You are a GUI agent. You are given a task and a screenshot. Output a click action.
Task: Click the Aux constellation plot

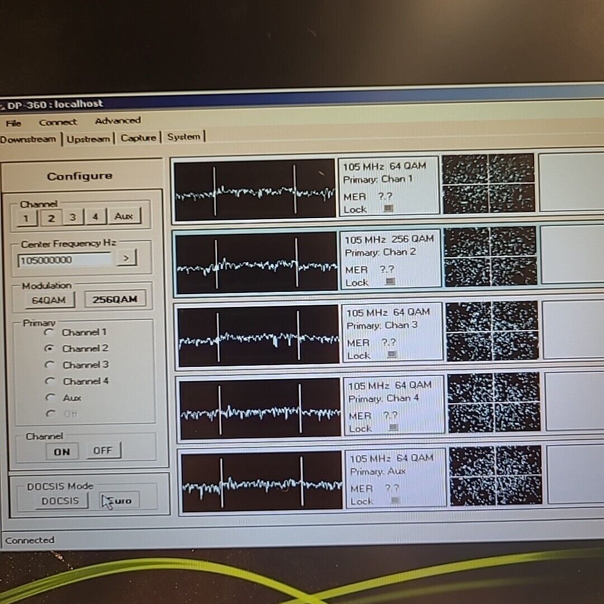496,475
